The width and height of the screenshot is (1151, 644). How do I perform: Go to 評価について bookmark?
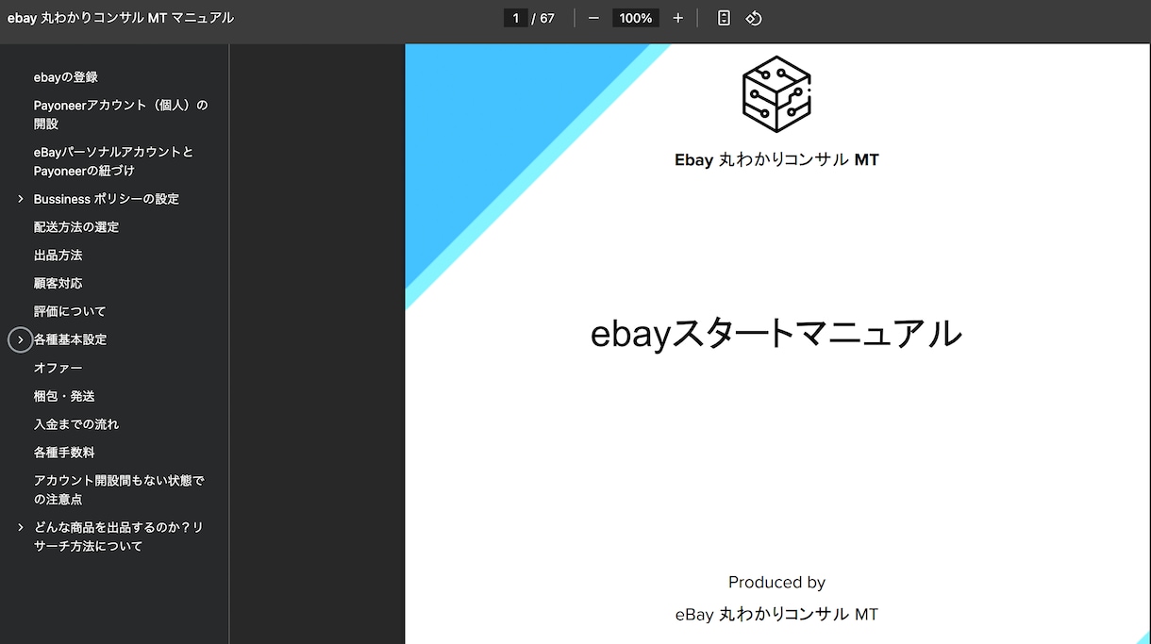[x=71, y=311]
